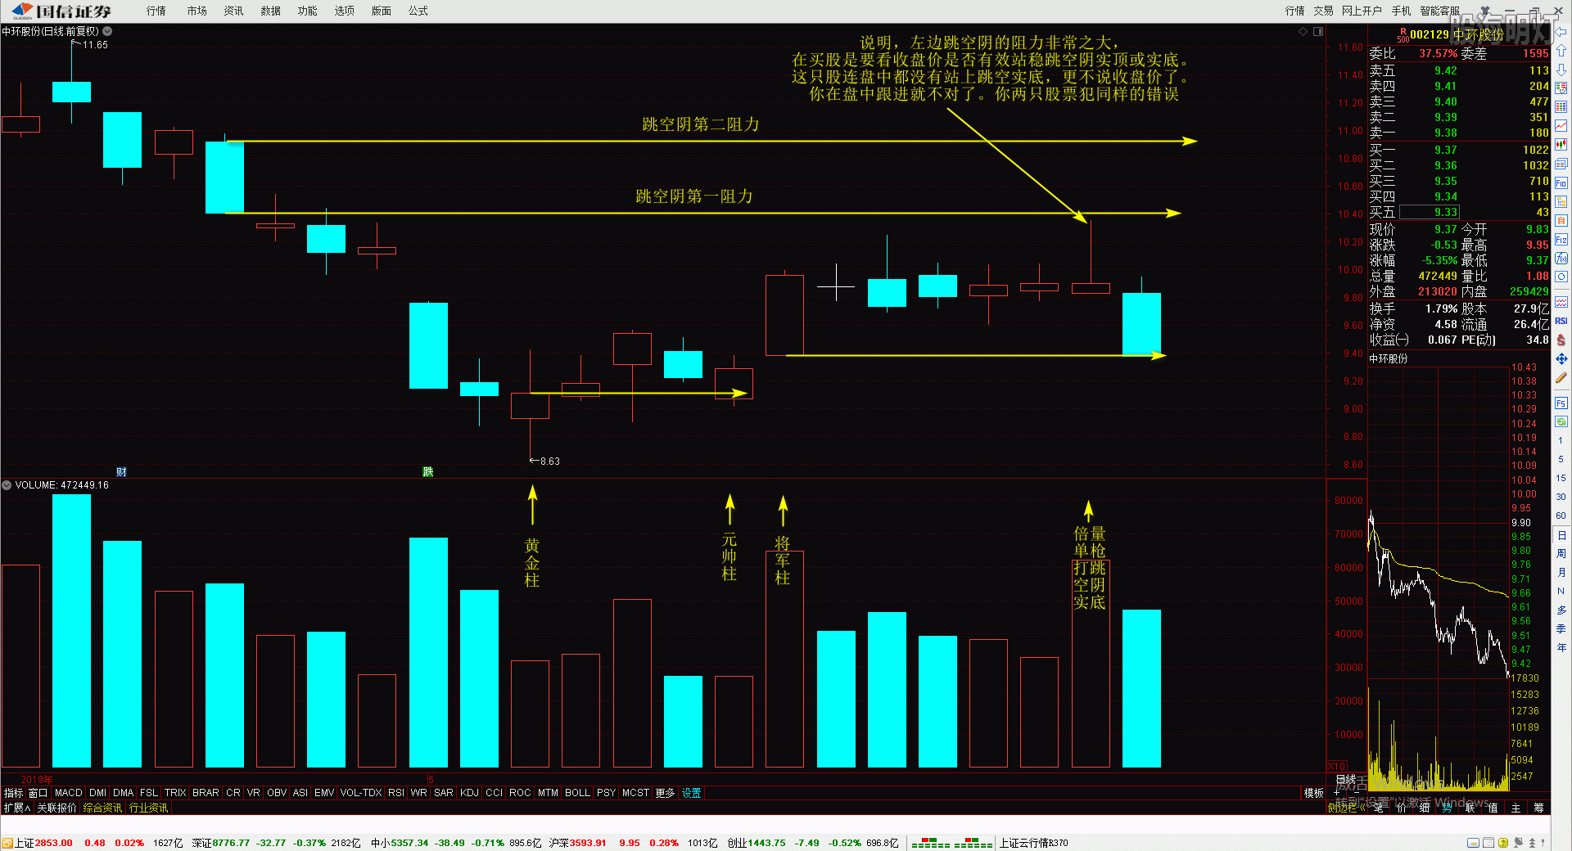
Task: Open the 综合资讯 tab
Action: (102, 808)
